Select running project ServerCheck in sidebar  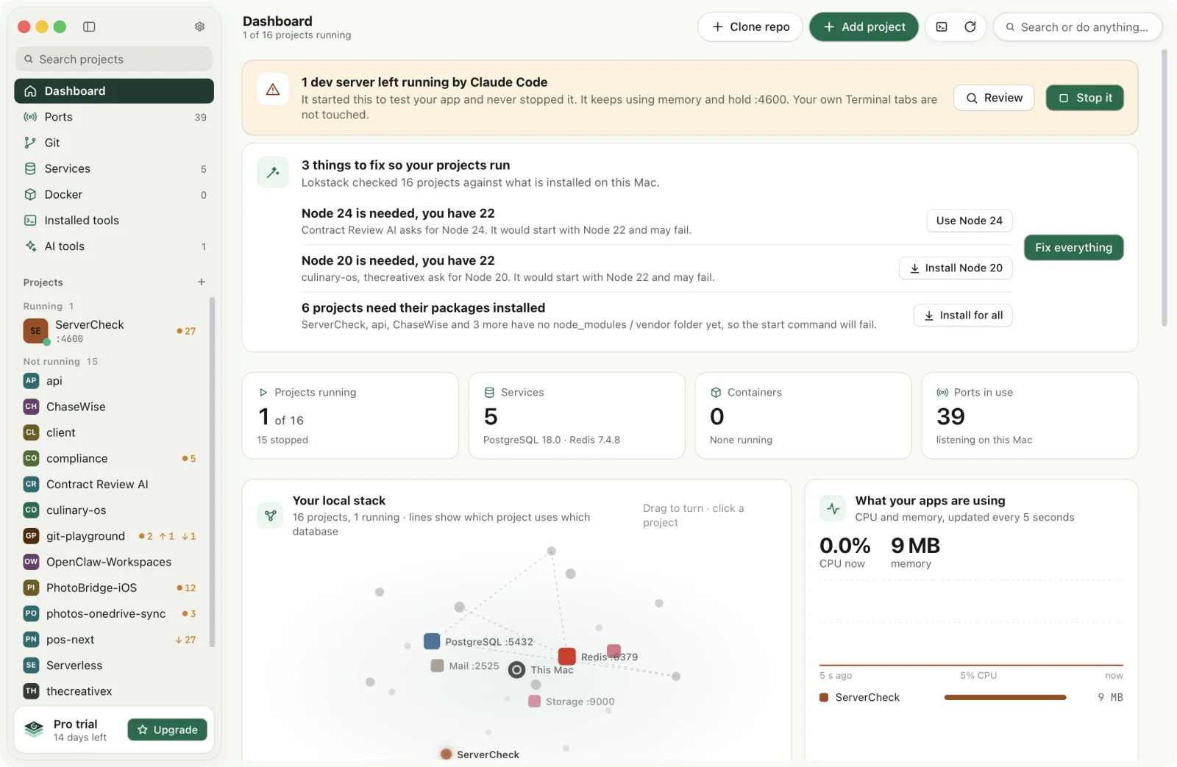pos(112,331)
